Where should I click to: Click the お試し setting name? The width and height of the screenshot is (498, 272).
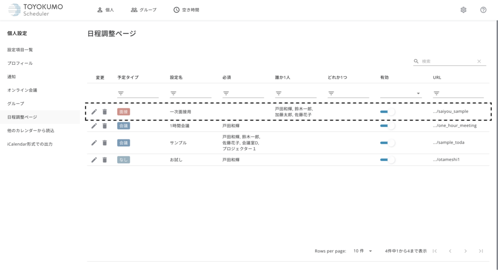[x=176, y=160]
